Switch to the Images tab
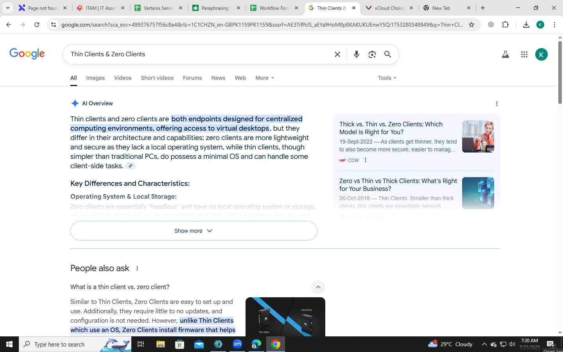Screen dimensions: 563x352 point(95,78)
